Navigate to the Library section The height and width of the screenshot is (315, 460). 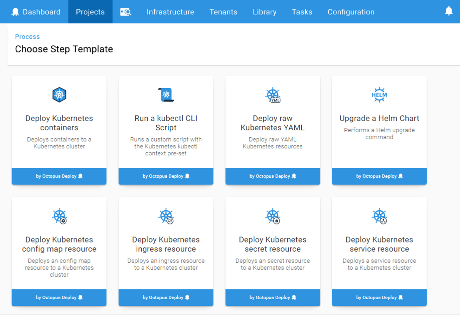(x=264, y=12)
